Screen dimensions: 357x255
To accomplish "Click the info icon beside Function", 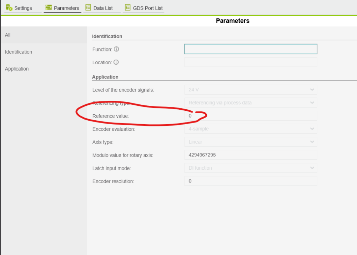I will 116,49.
